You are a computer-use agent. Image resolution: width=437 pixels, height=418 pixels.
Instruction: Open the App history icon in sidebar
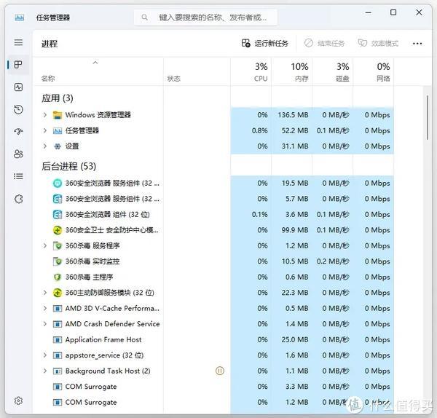(x=18, y=109)
